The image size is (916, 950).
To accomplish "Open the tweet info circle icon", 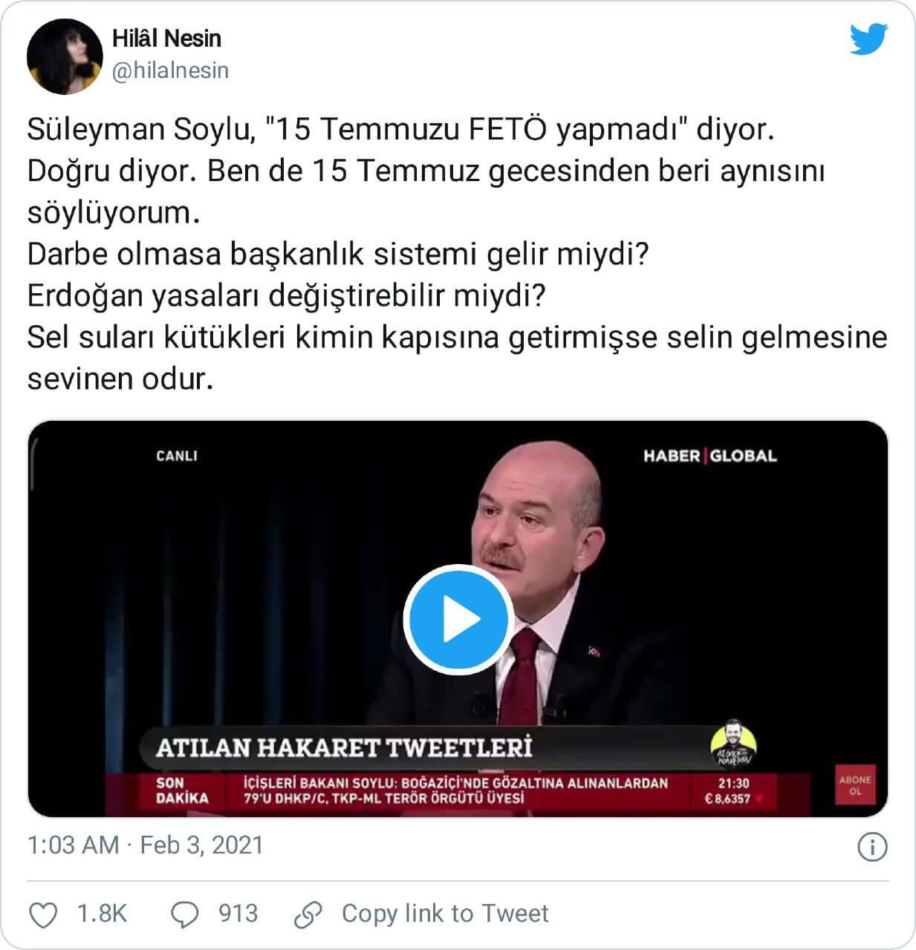I will [x=872, y=847].
